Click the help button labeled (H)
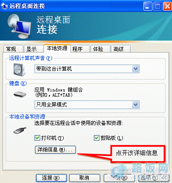This screenshot has width=172, height=183. pos(119,178)
